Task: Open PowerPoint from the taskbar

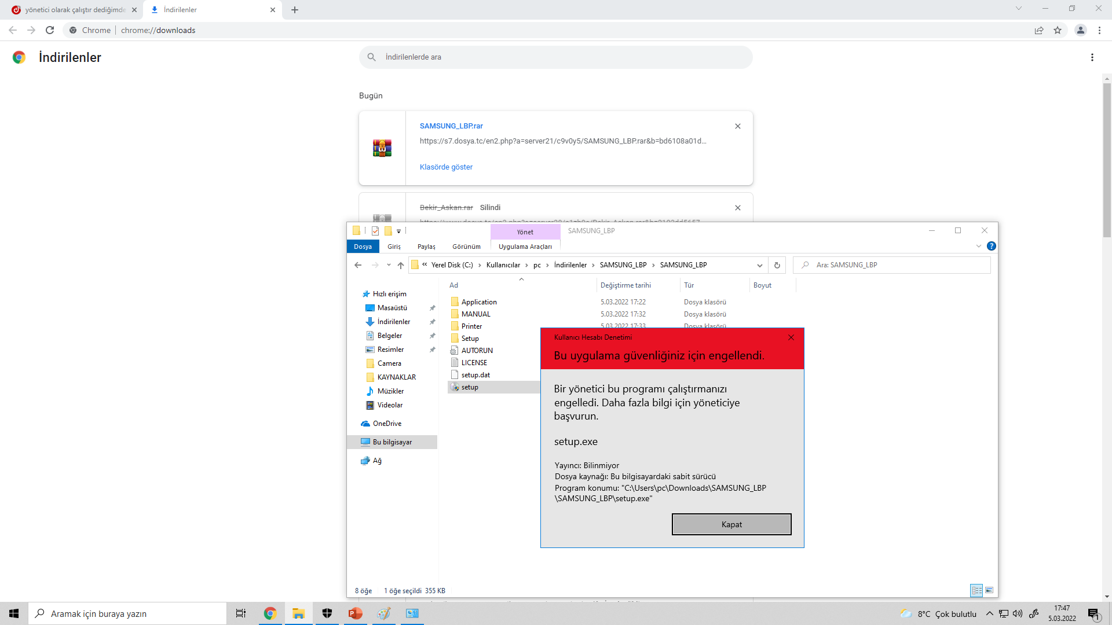Action: pos(355,613)
